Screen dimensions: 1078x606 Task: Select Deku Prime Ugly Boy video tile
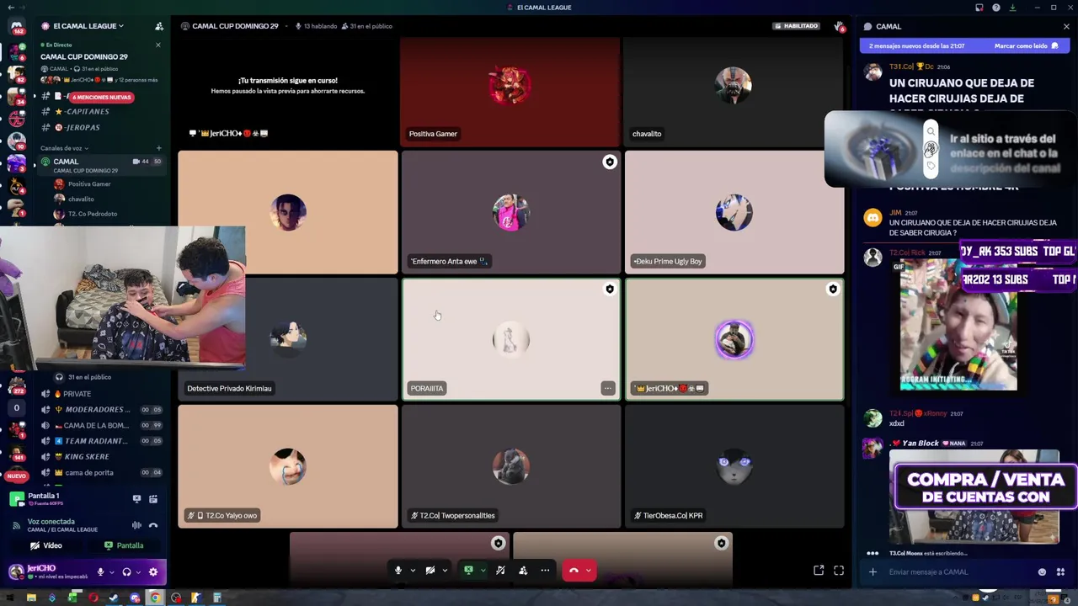(x=734, y=212)
